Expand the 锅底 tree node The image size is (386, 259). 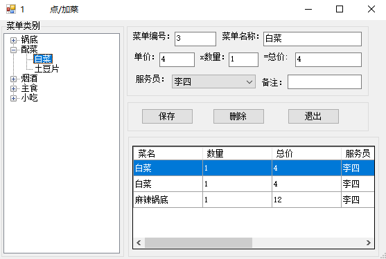(x=14, y=40)
